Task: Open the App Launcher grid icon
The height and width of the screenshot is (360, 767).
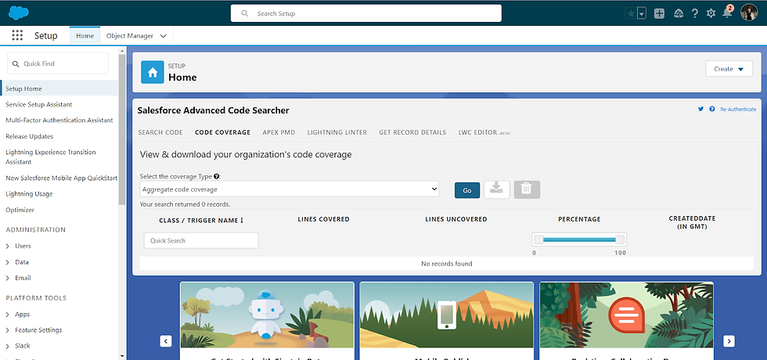Action: point(17,35)
